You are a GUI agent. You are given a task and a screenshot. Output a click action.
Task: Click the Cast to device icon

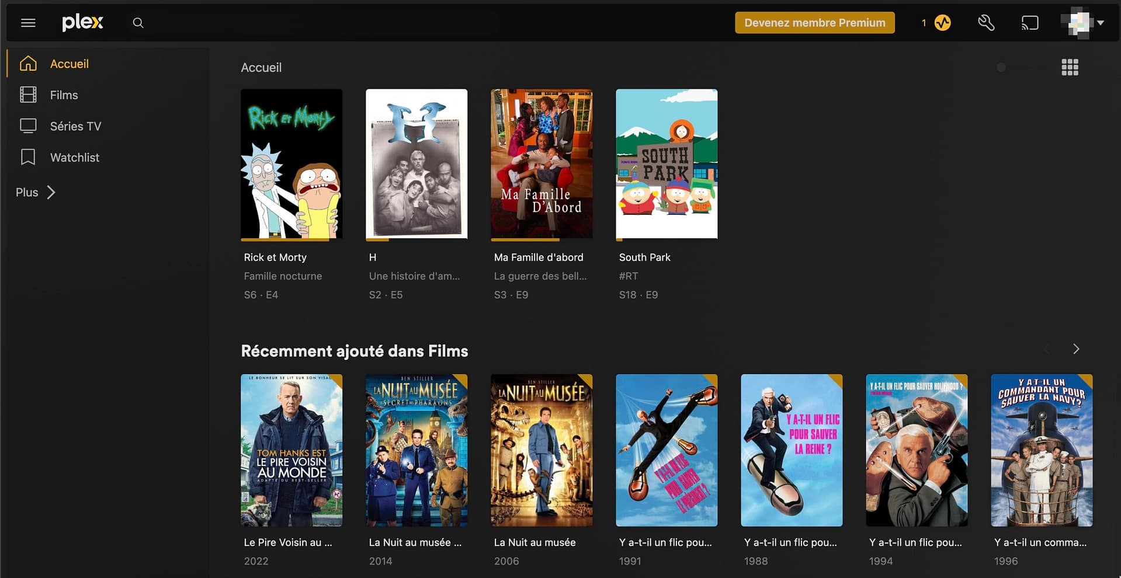1029,23
